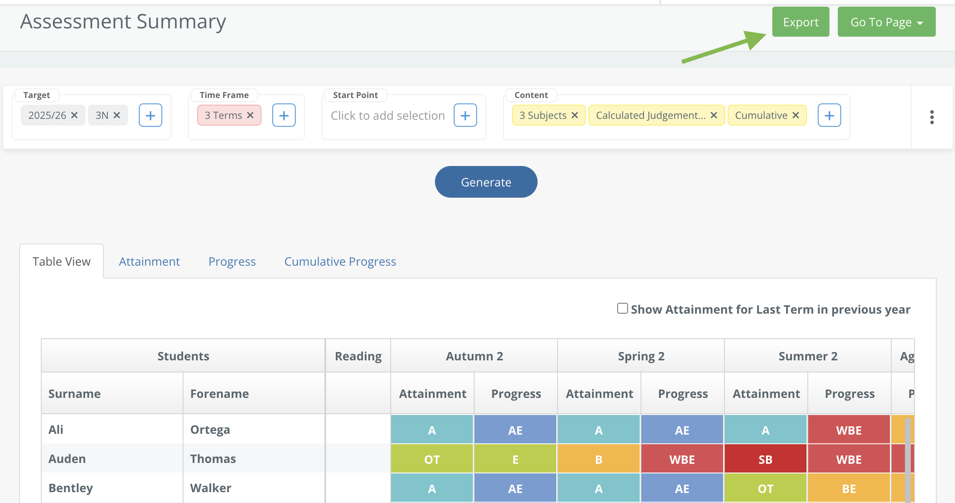This screenshot has height=503, width=955.
Task: Expand the Go To Page dropdown
Action: 887,22
